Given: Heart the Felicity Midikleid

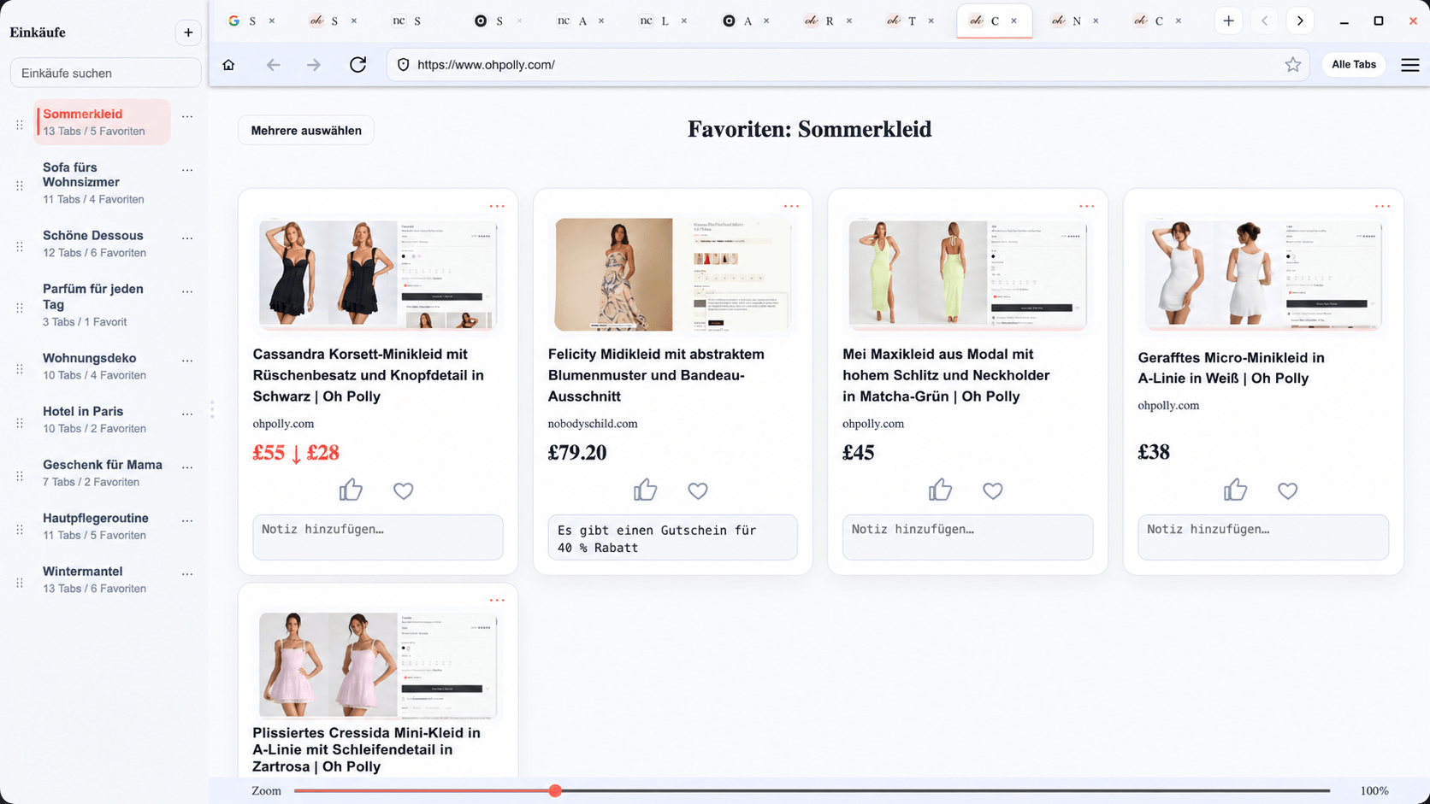Looking at the screenshot, I should pos(698,490).
